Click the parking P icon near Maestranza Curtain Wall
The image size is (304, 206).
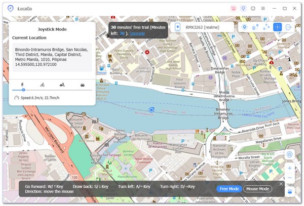[182, 141]
